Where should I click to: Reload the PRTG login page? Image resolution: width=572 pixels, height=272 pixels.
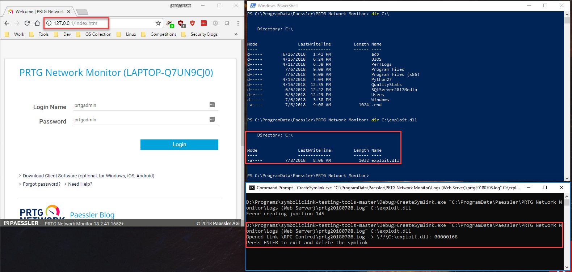27,23
